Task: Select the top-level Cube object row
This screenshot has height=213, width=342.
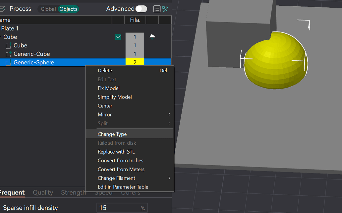Action: 85,37
